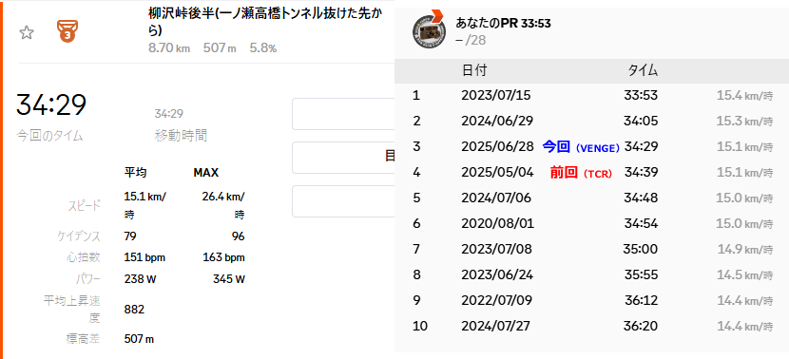Select the 2023/07/08 effort date
The width and height of the screenshot is (789, 359).
495,249
